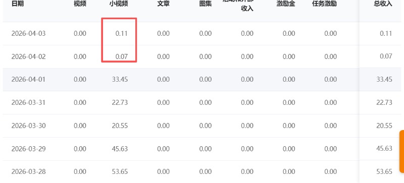Select 53.65 in the 小视频 column

tap(120, 171)
